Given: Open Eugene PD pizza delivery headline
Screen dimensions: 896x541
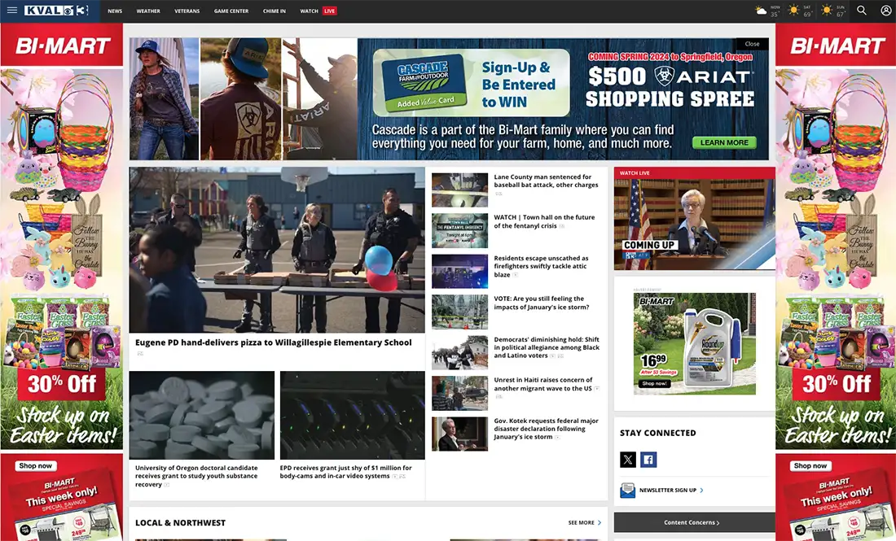Looking at the screenshot, I should pyautogui.click(x=273, y=342).
